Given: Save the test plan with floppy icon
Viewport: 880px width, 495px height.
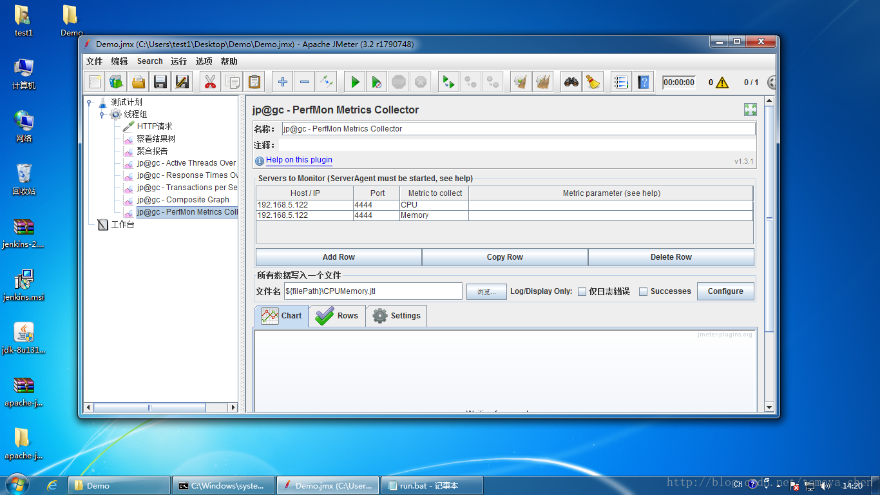Looking at the screenshot, I should (160, 82).
